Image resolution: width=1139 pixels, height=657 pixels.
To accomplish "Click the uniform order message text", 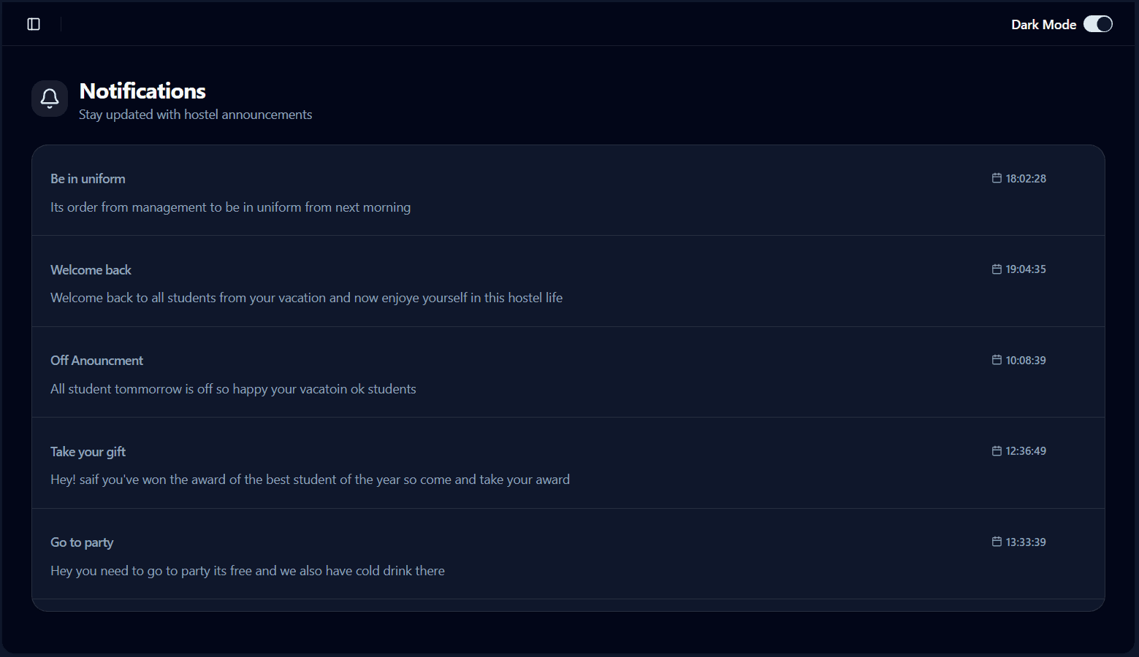I will (x=230, y=207).
